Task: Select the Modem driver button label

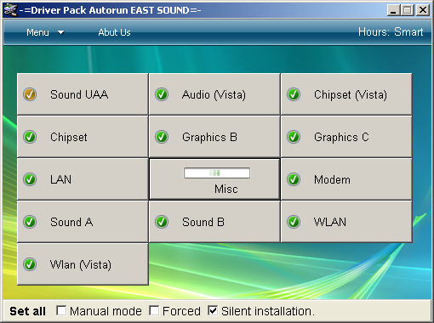Action: [x=332, y=179]
